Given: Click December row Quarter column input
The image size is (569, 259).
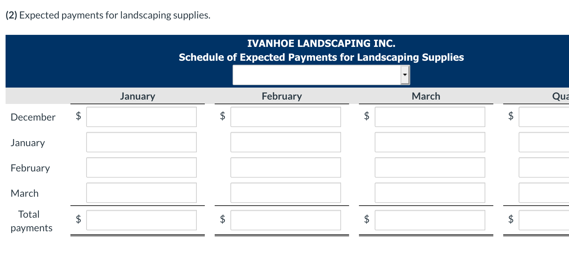Looking at the screenshot, I should click(544, 117).
